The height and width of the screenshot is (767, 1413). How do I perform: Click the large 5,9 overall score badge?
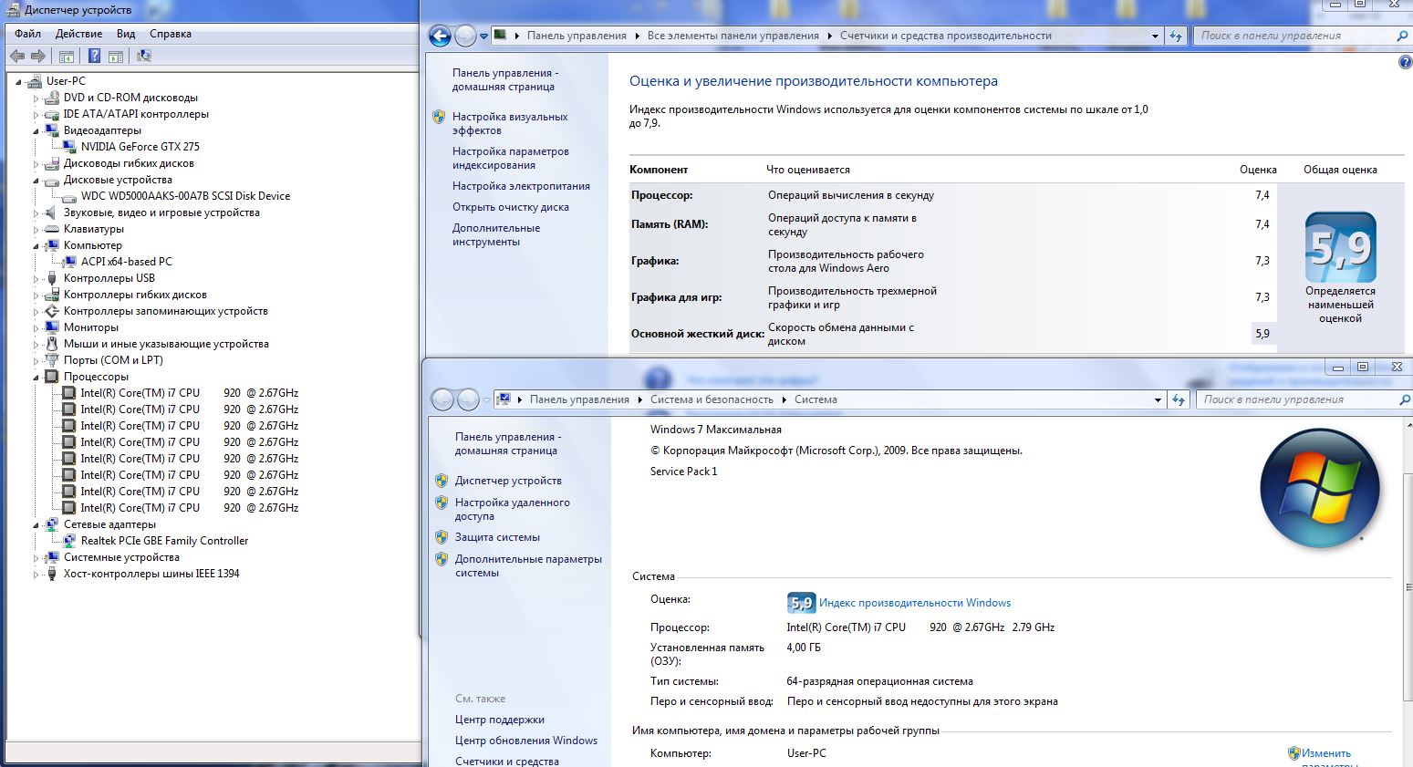[x=1340, y=247]
